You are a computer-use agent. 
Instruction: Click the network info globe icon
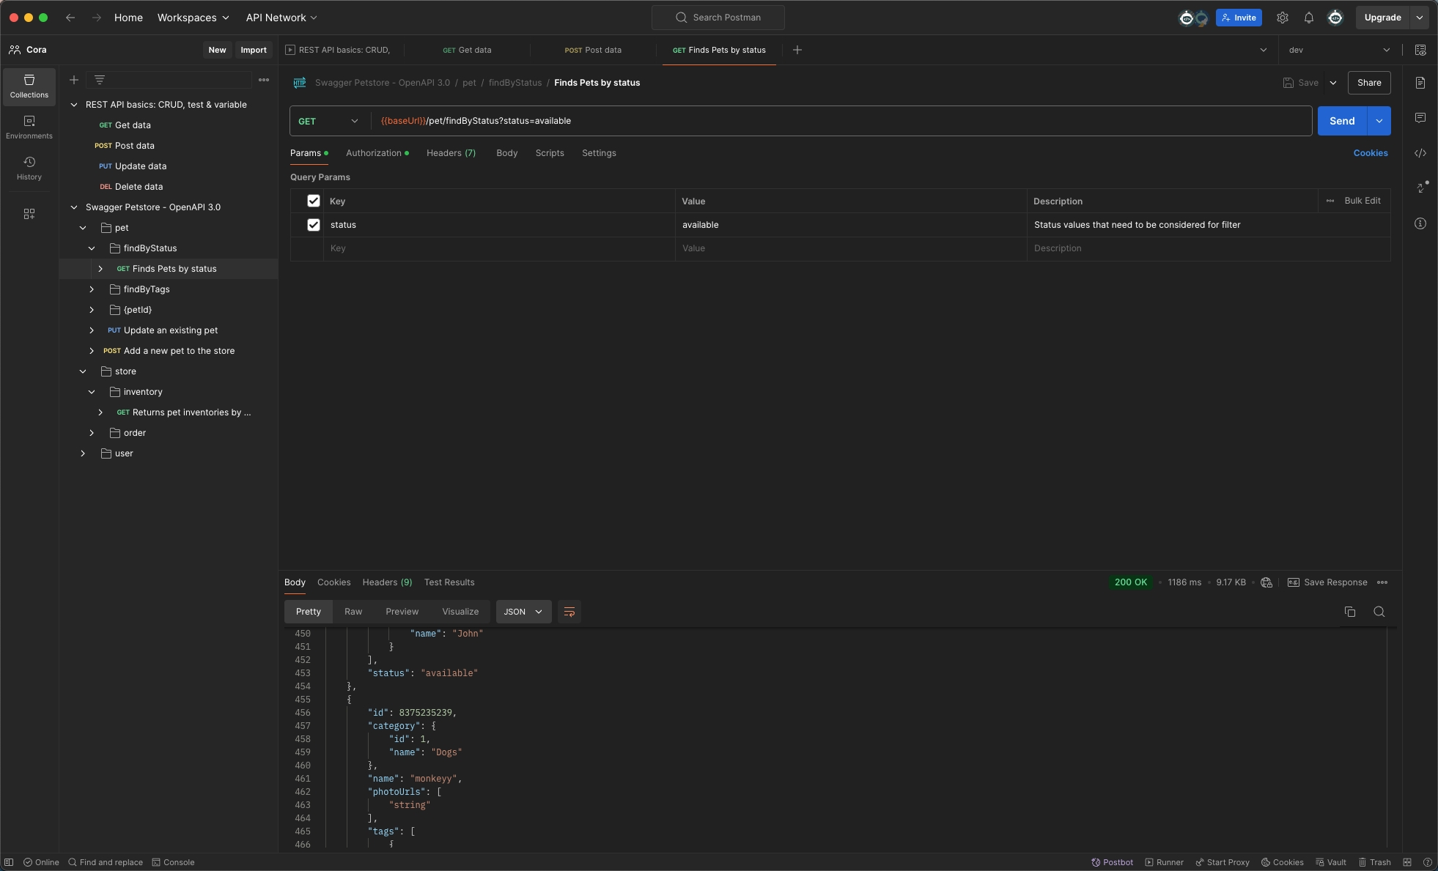pos(1266,582)
